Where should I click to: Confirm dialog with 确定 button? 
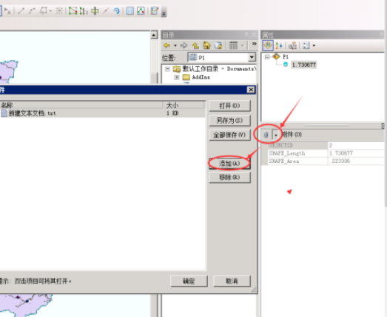tap(189, 281)
